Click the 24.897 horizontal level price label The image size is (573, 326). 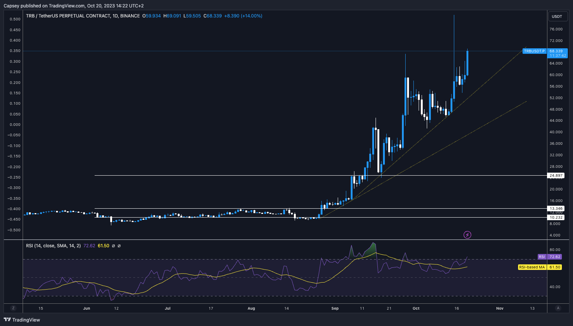coord(556,175)
